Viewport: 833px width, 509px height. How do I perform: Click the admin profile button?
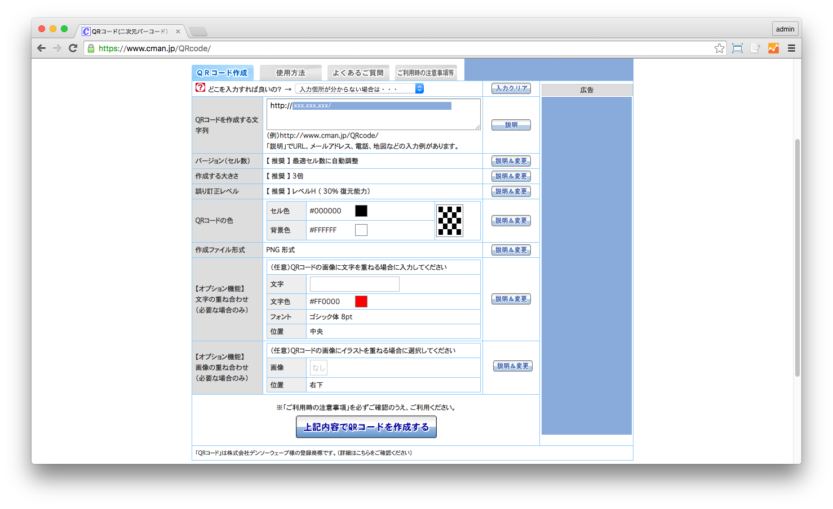(785, 29)
